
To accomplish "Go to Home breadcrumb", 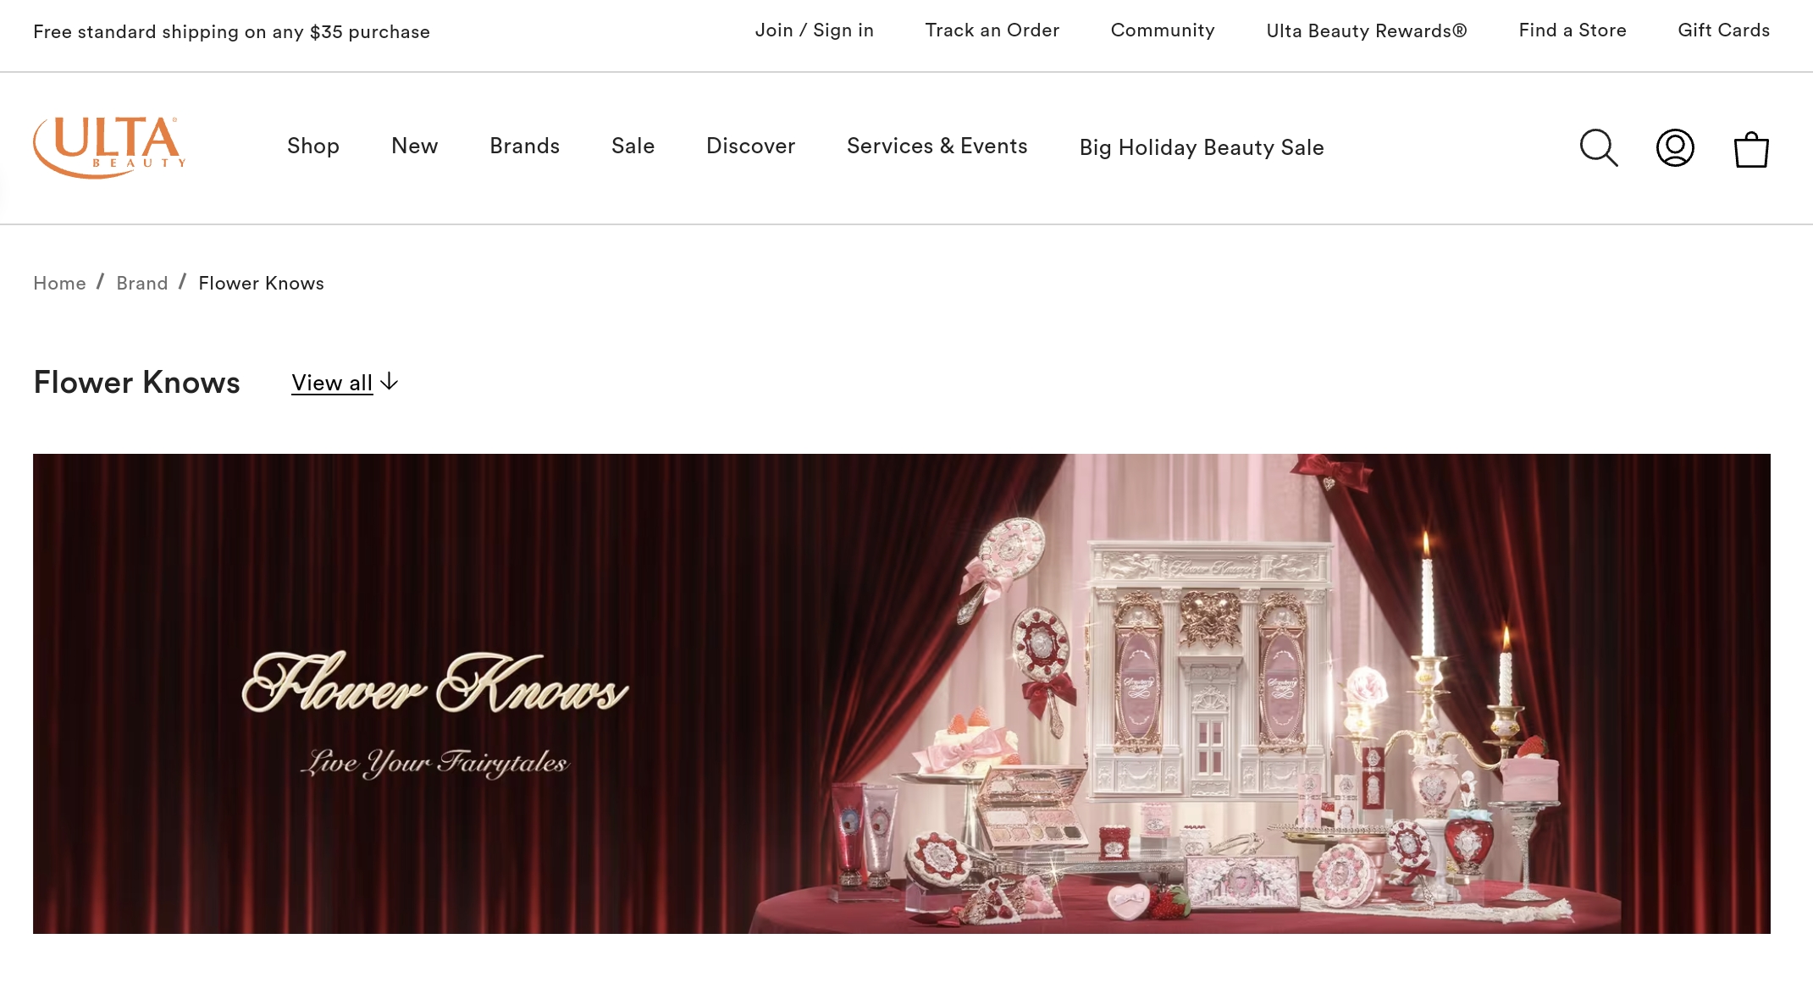I will tap(59, 284).
